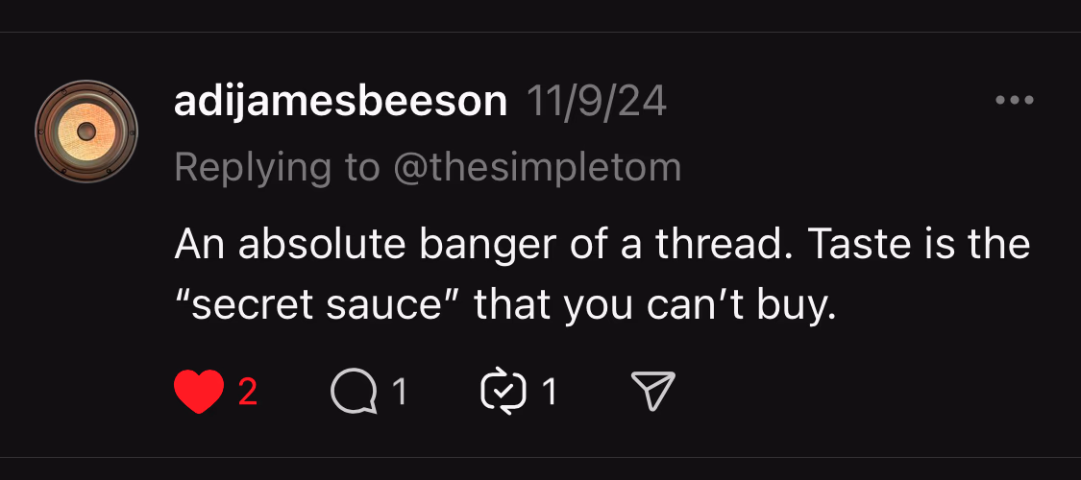Screen dimensions: 1081x480
Task: Click the "Replying to" label
Action: tap(277, 167)
